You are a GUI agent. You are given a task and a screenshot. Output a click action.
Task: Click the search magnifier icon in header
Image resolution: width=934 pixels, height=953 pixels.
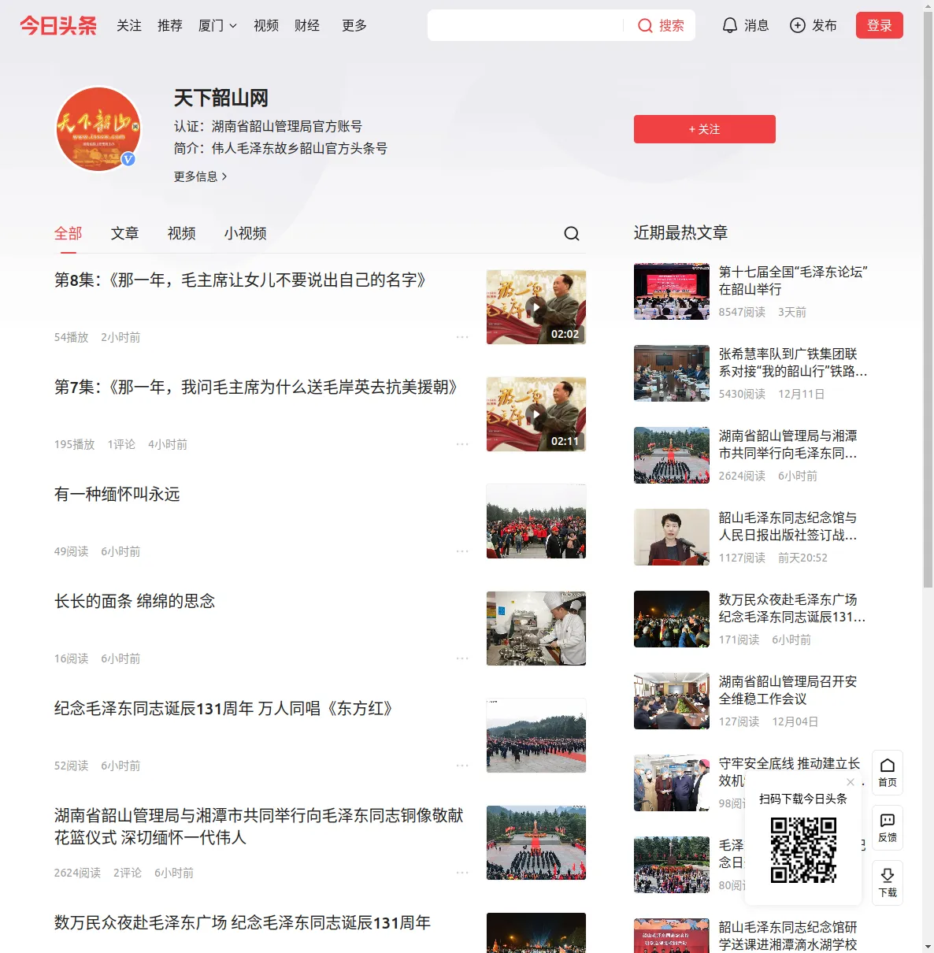[x=645, y=26]
